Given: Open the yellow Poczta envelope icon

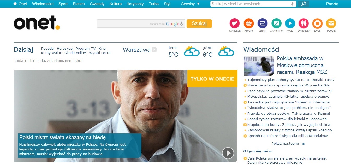Looking at the screenshot, I should [331, 23].
